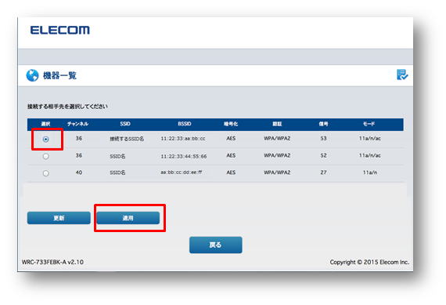This screenshot has height=305, width=446.
Task: Click the 接続する相手先を選択してください instruction text
Action: pos(67,107)
